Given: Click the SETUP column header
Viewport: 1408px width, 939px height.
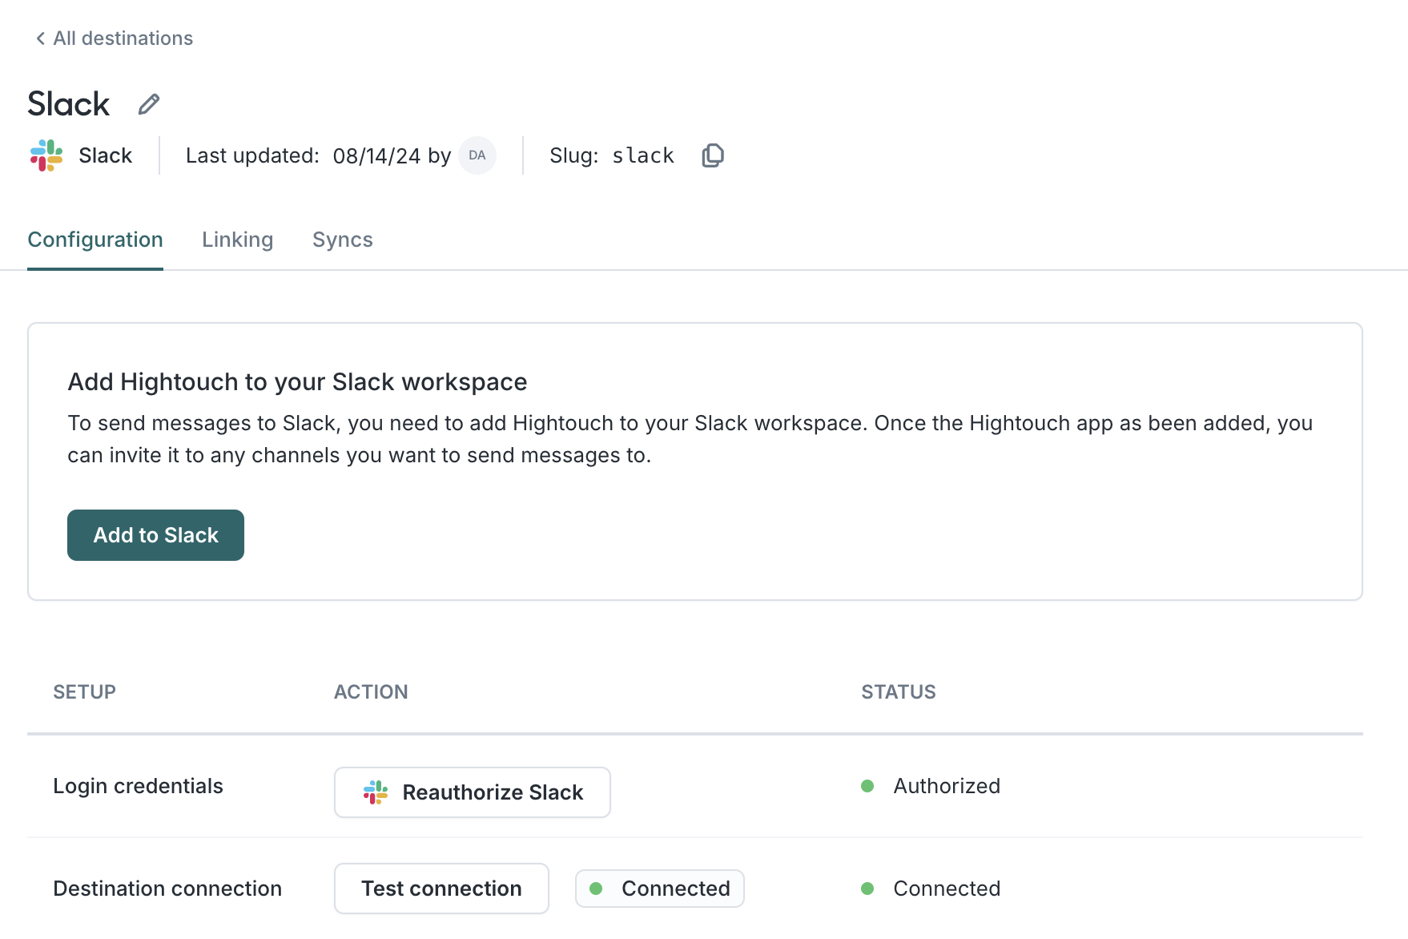Looking at the screenshot, I should pos(85,692).
